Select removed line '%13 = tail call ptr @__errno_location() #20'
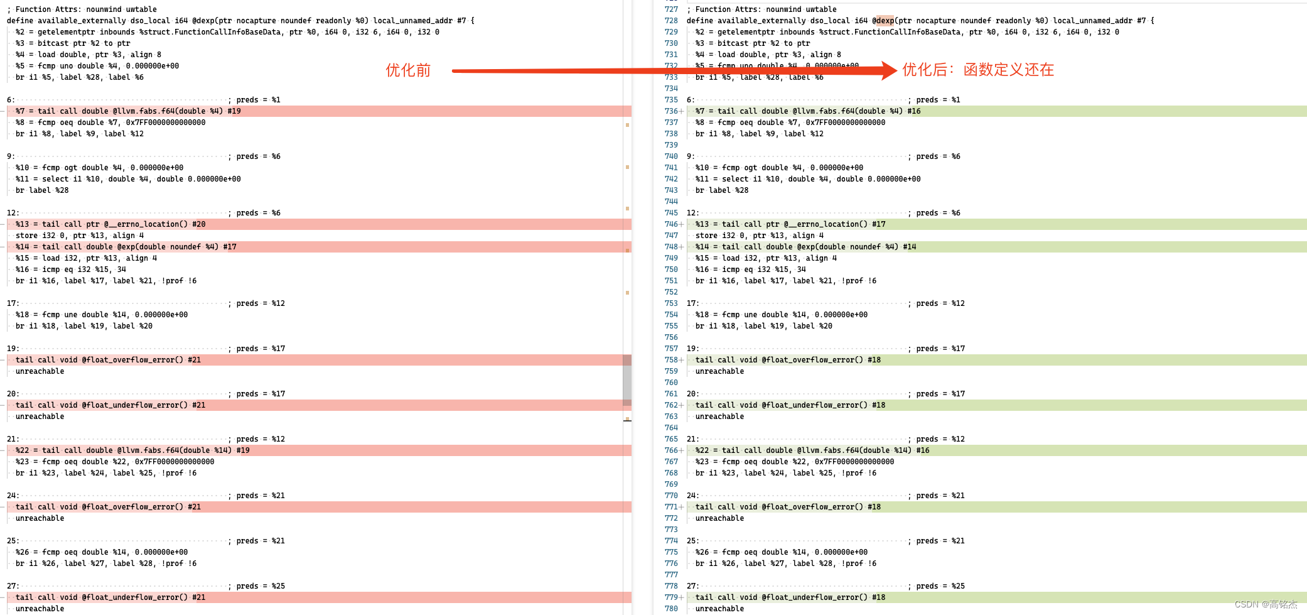1307x615 pixels. (x=319, y=224)
